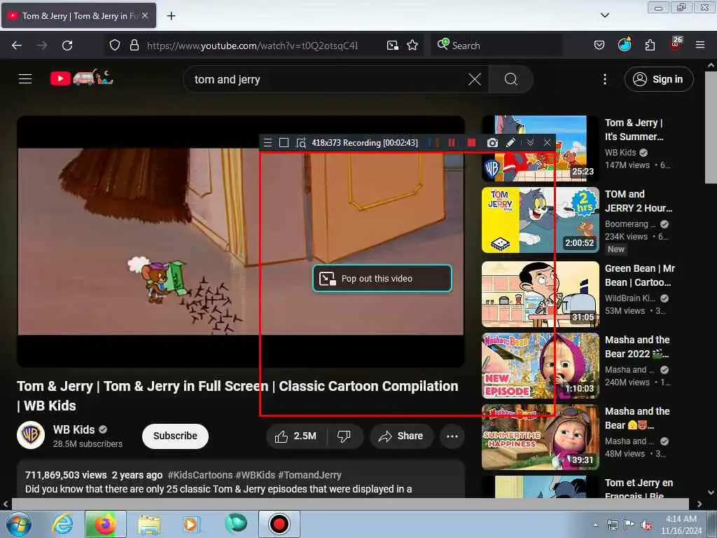Open the File Explorer taskbar icon
This screenshot has width=717, height=538.
tap(149, 524)
